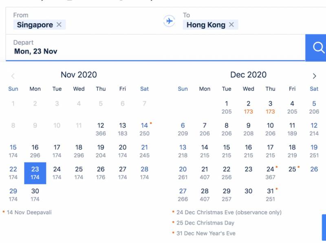The height and width of the screenshot is (243, 326).
Task: Select 25 Dec Christmas Day
Action: click(x=292, y=169)
